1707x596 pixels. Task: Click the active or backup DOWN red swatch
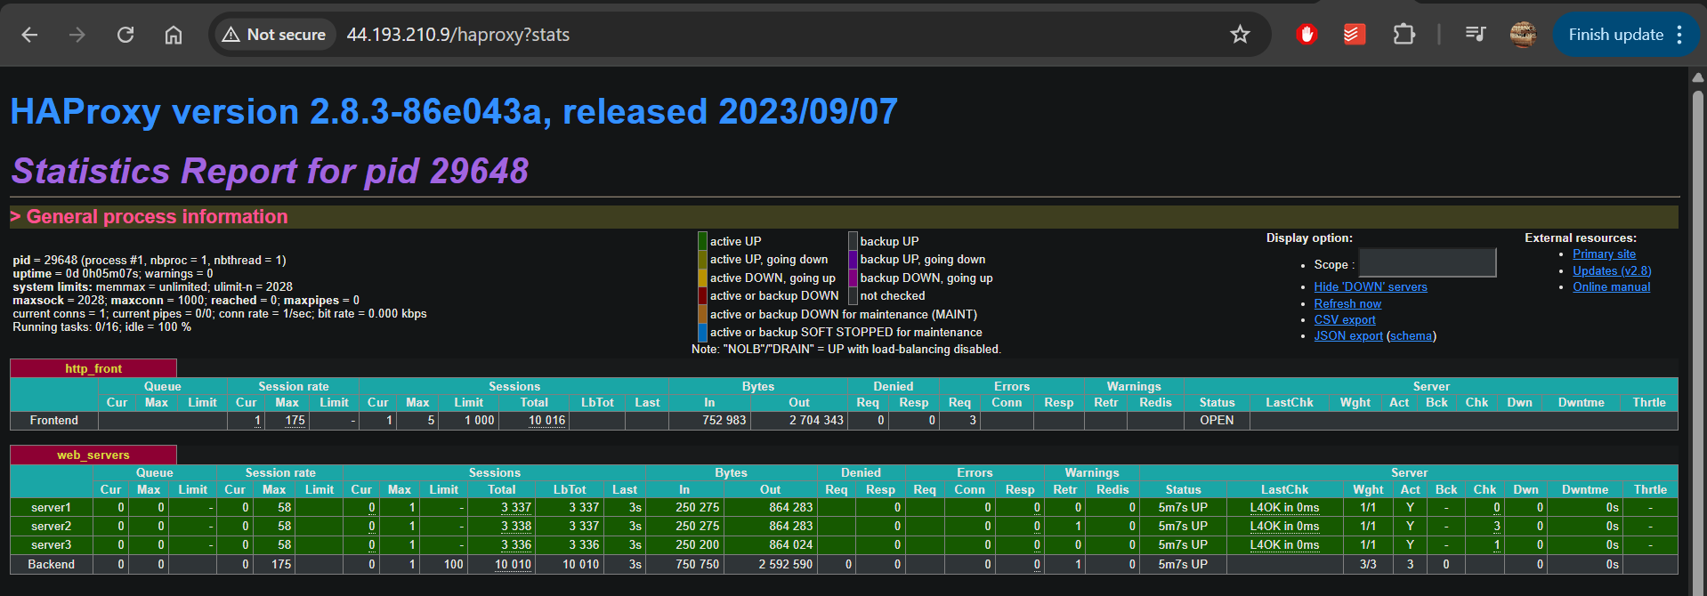point(702,295)
